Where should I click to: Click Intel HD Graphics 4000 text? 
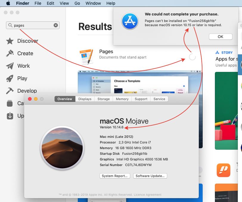142,159
